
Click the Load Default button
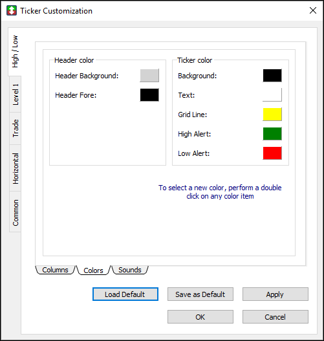tap(125, 294)
